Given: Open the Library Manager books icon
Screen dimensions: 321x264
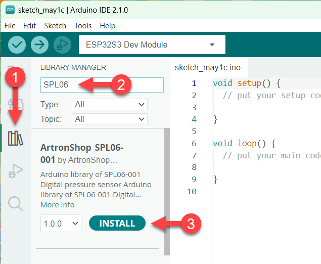Looking at the screenshot, I should pyautogui.click(x=16, y=138).
